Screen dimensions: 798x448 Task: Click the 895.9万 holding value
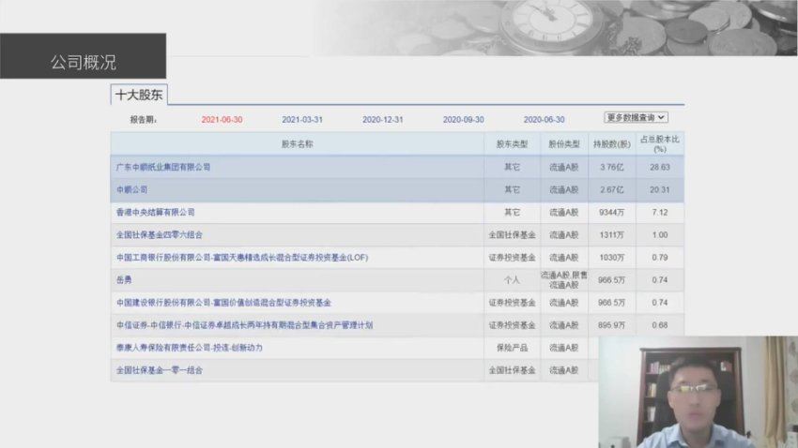click(x=612, y=325)
